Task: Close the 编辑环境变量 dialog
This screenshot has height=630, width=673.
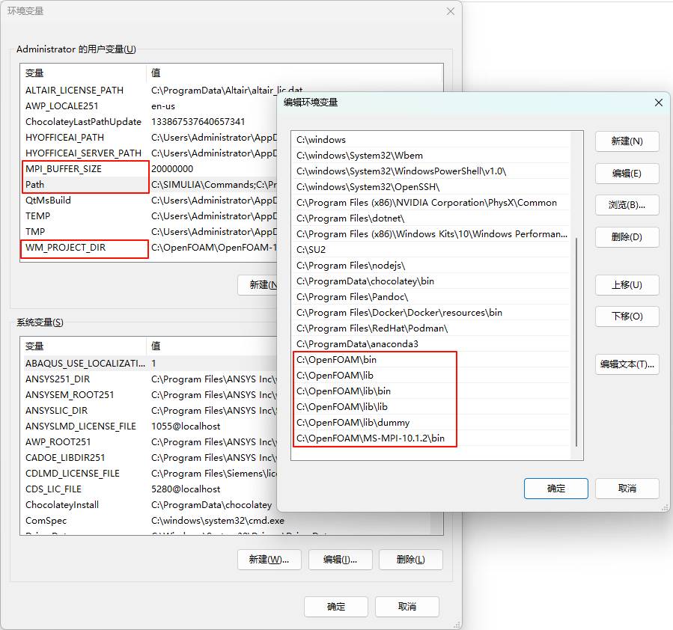Action: (659, 103)
